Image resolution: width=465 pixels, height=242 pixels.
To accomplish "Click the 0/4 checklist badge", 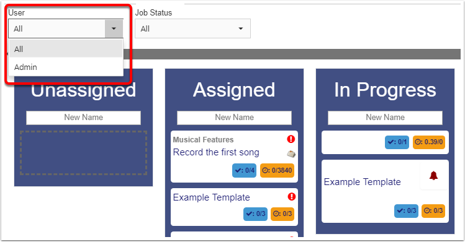I will (x=245, y=170).
